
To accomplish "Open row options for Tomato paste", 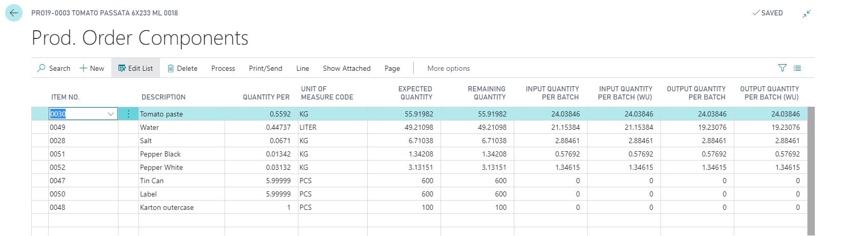I will tap(128, 114).
